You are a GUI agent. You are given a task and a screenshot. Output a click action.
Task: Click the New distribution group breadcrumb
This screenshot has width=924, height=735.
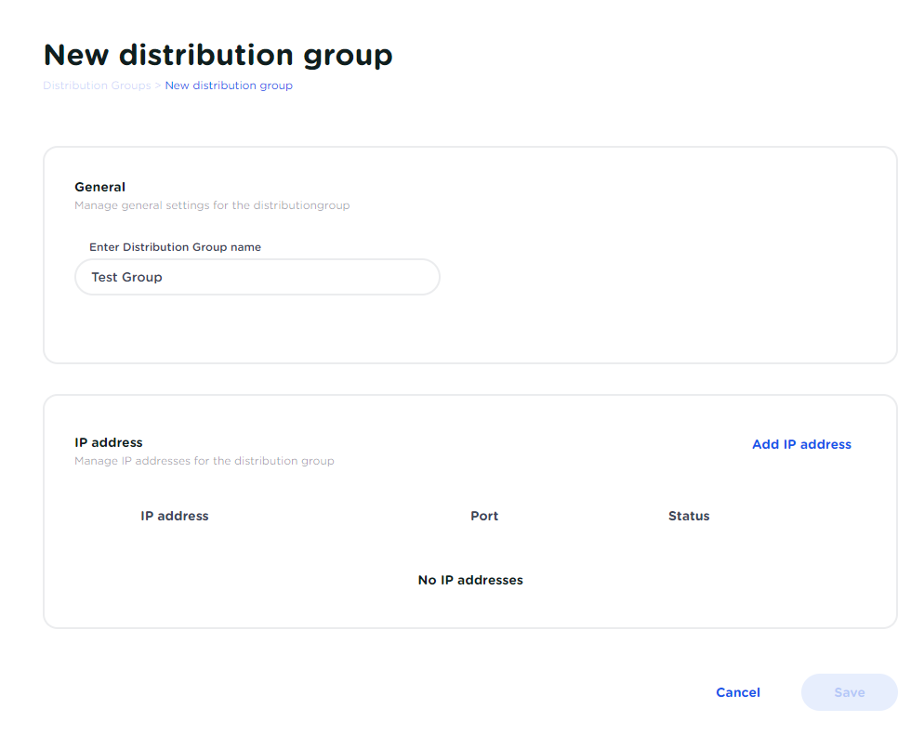point(229,85)
